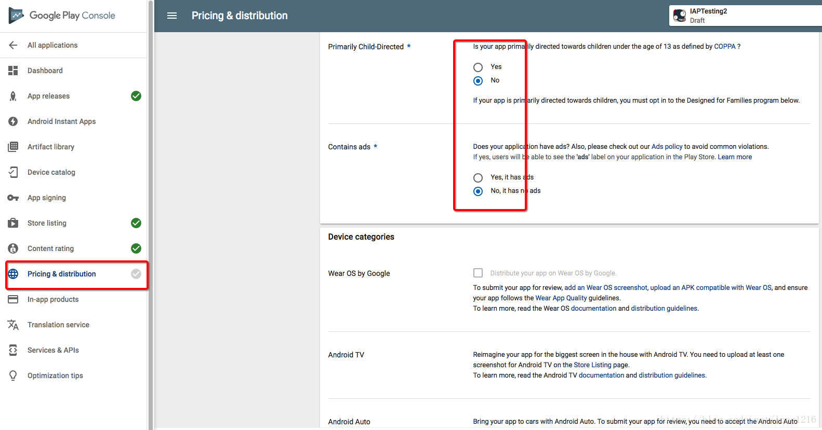Click the sidebar vertical scrollbar
The image size is (822, 430).
151,215
